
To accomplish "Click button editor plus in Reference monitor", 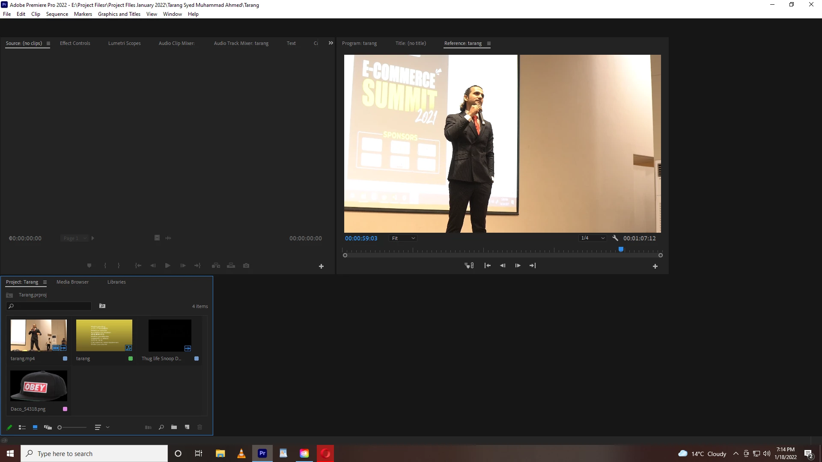I will [655, 267].
